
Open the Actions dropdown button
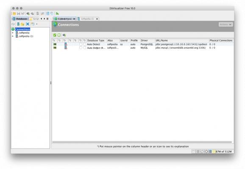(226, 25)
